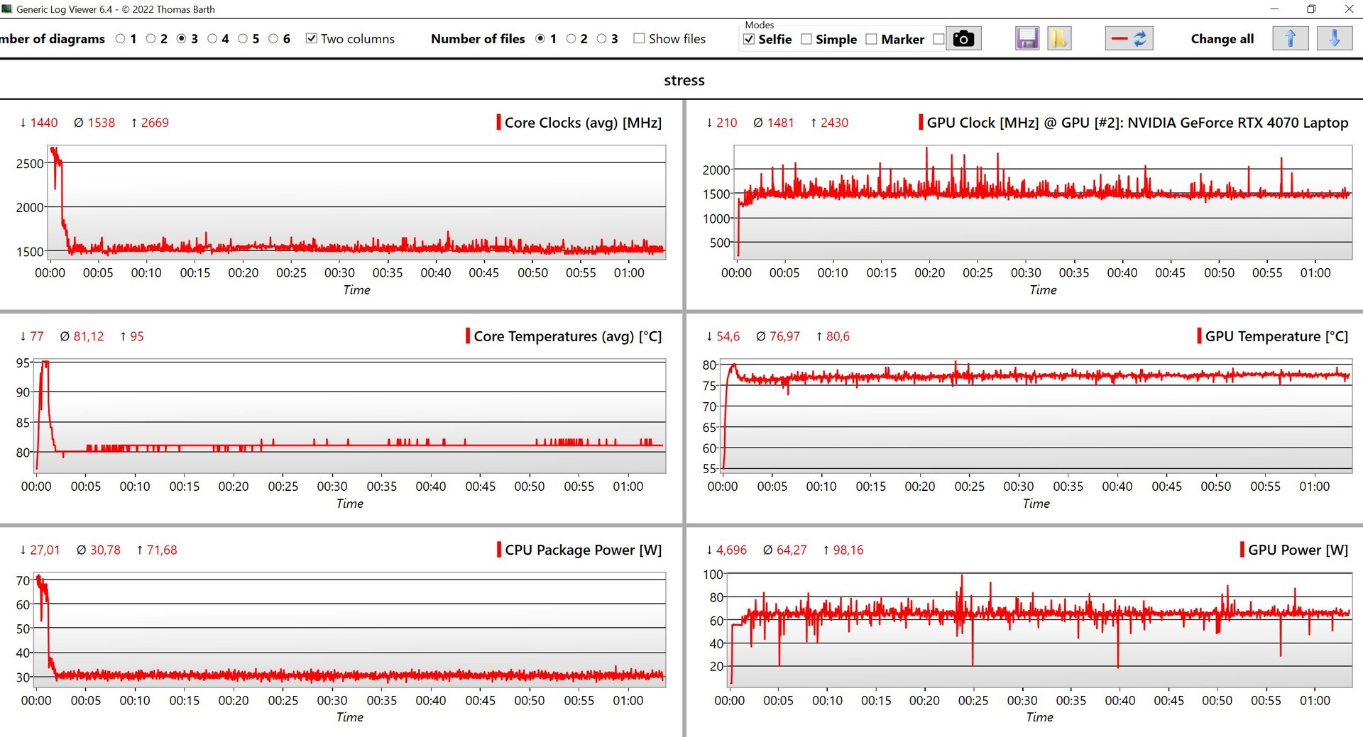Click the stress file title heading
The image size is (1363, 737).
(x=684, y=80)
